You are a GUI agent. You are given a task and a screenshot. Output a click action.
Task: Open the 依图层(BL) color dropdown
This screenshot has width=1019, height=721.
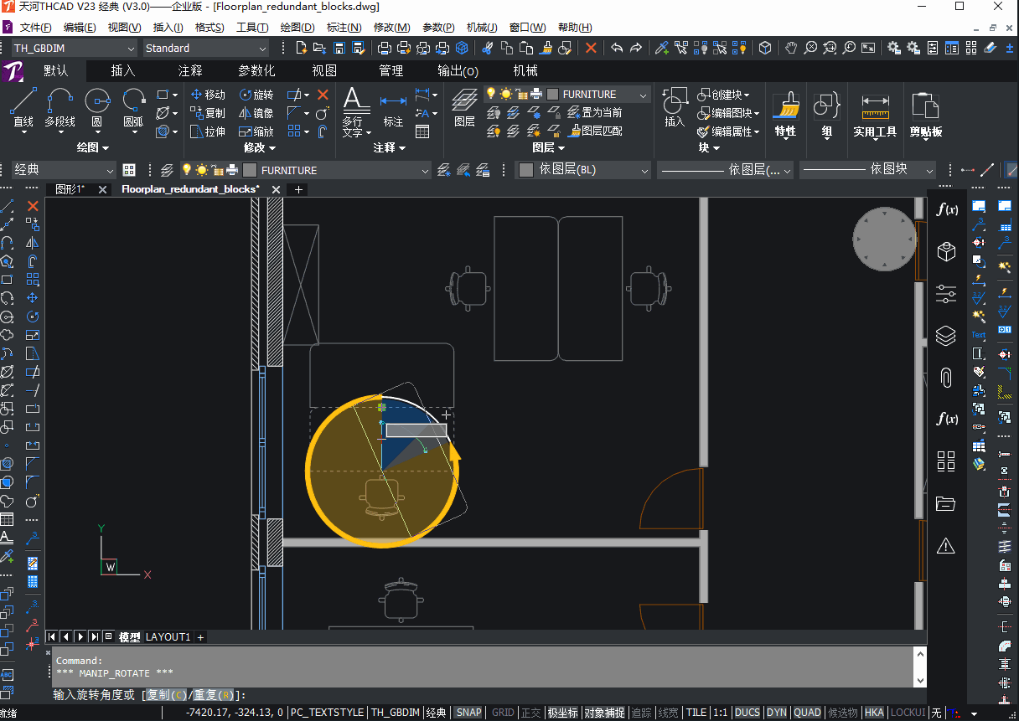[583, 170]
